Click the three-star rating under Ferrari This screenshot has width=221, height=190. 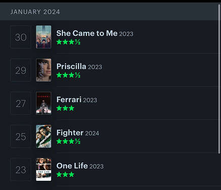point(65,108)
